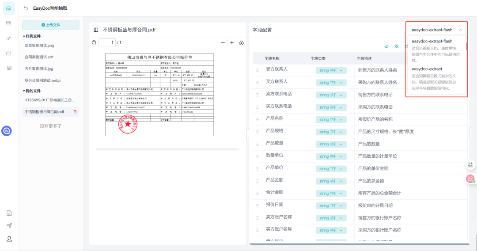Open field type dropdown for 买方账户名称

coord(331,230)
